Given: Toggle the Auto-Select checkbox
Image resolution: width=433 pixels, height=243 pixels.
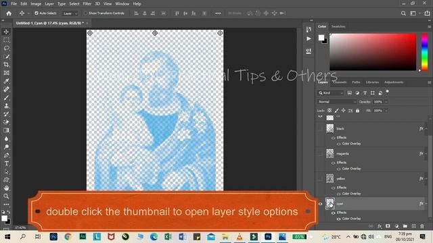Looking at the screenshot, I should click(x=37, y=13).
